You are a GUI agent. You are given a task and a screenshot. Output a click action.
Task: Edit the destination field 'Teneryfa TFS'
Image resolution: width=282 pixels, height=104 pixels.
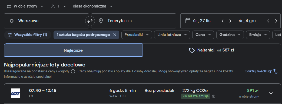coord(134,21)
